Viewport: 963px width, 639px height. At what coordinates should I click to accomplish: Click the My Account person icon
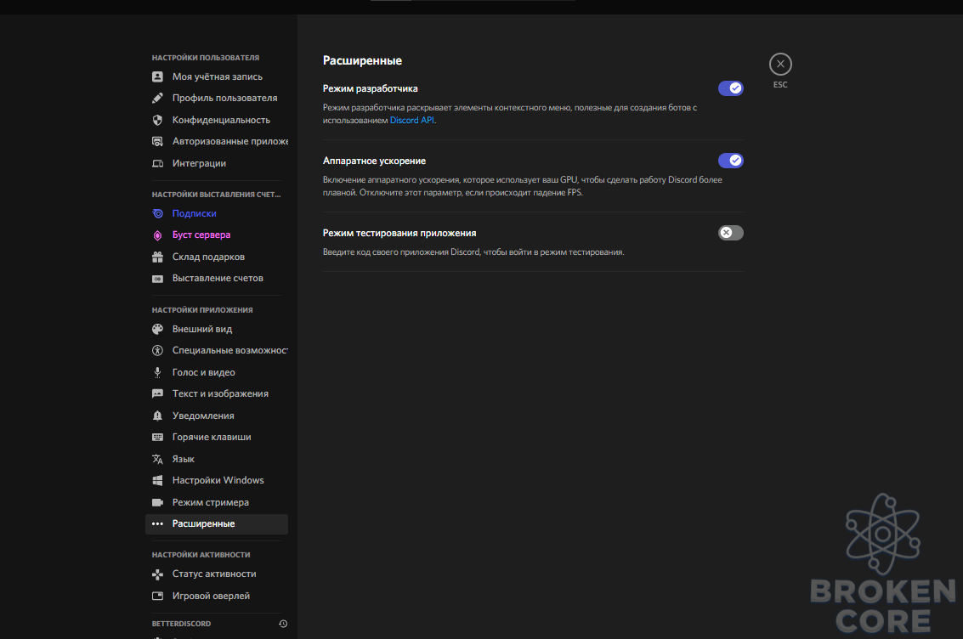157,76
